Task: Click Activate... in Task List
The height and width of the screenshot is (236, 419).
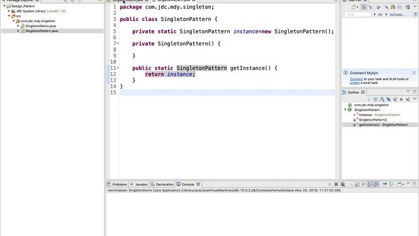Action: coord(397,14)
